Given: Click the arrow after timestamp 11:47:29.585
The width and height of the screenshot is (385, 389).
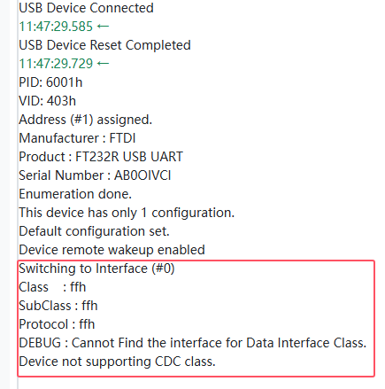Looking at the screenshot, I should [103, 27].
